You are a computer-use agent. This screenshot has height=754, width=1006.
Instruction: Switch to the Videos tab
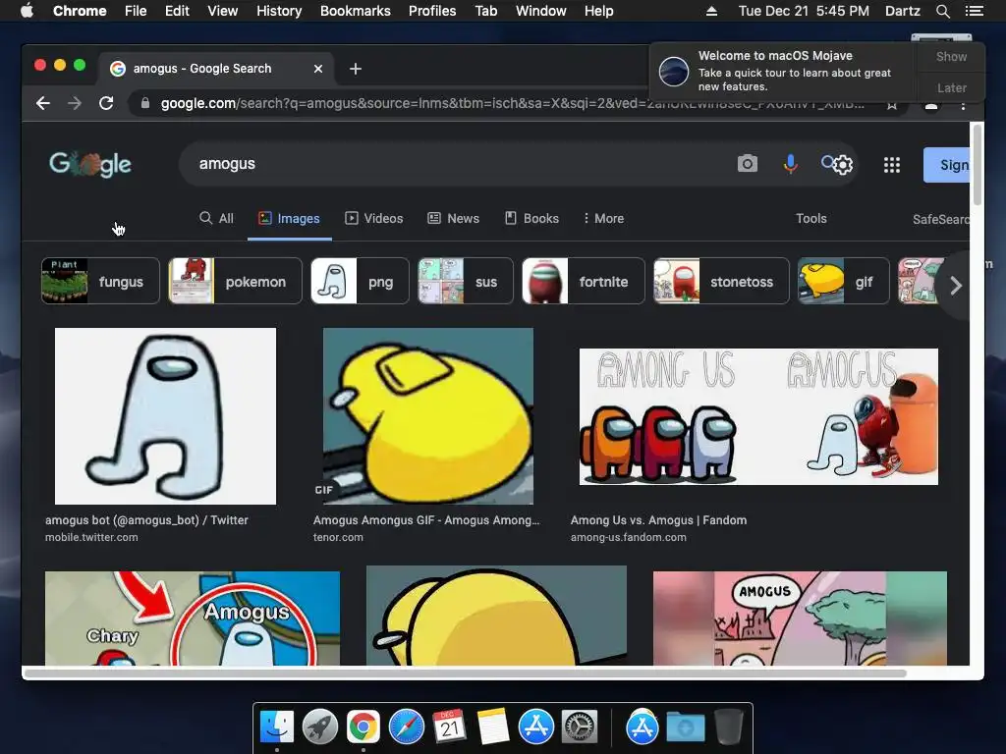[x=374, y=219]
